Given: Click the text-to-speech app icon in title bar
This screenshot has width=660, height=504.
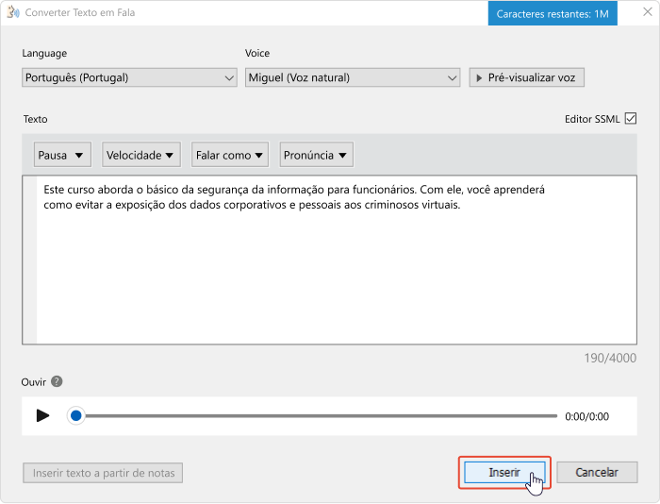Looking at the screenshot, I should (13, 12).
